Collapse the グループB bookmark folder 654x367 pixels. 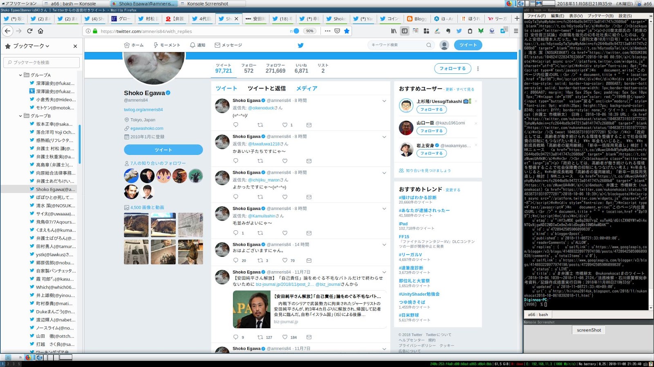click(x=20, y=116)
